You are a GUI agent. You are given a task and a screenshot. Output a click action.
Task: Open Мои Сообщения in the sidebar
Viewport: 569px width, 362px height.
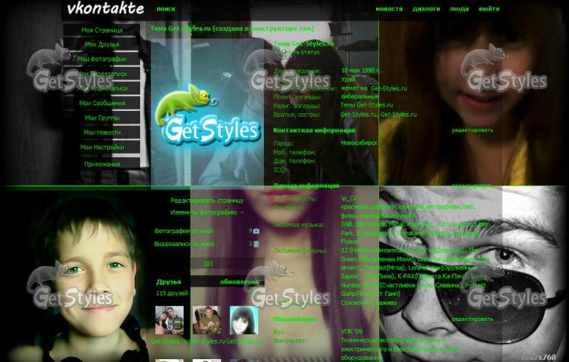[102, 103]
